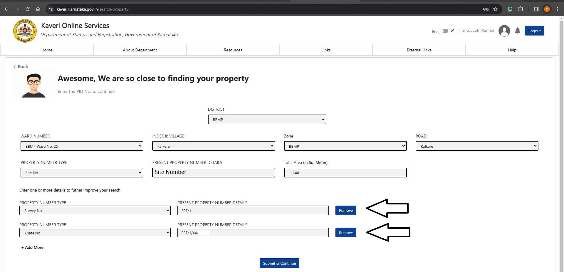Image resolution: width=564 pixels, height=272 pixels.
Task: Go to the browser home page icon
Action: 38,9
